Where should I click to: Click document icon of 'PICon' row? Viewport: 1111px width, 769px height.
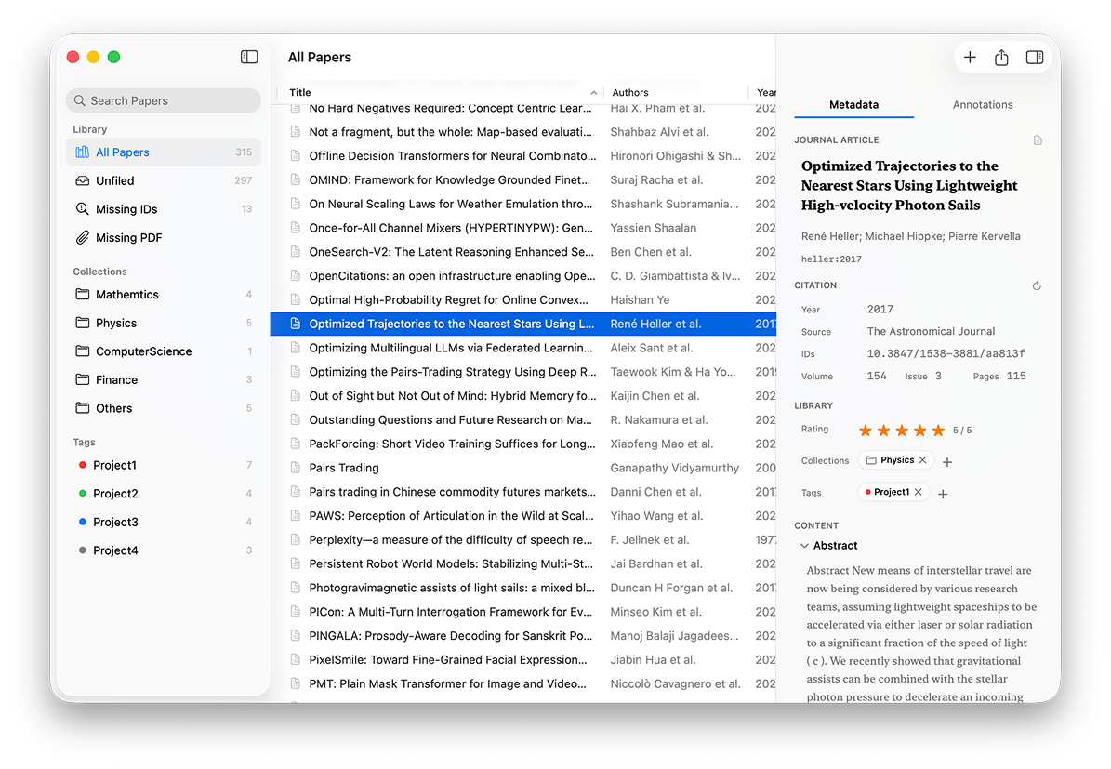click(296, 612)
